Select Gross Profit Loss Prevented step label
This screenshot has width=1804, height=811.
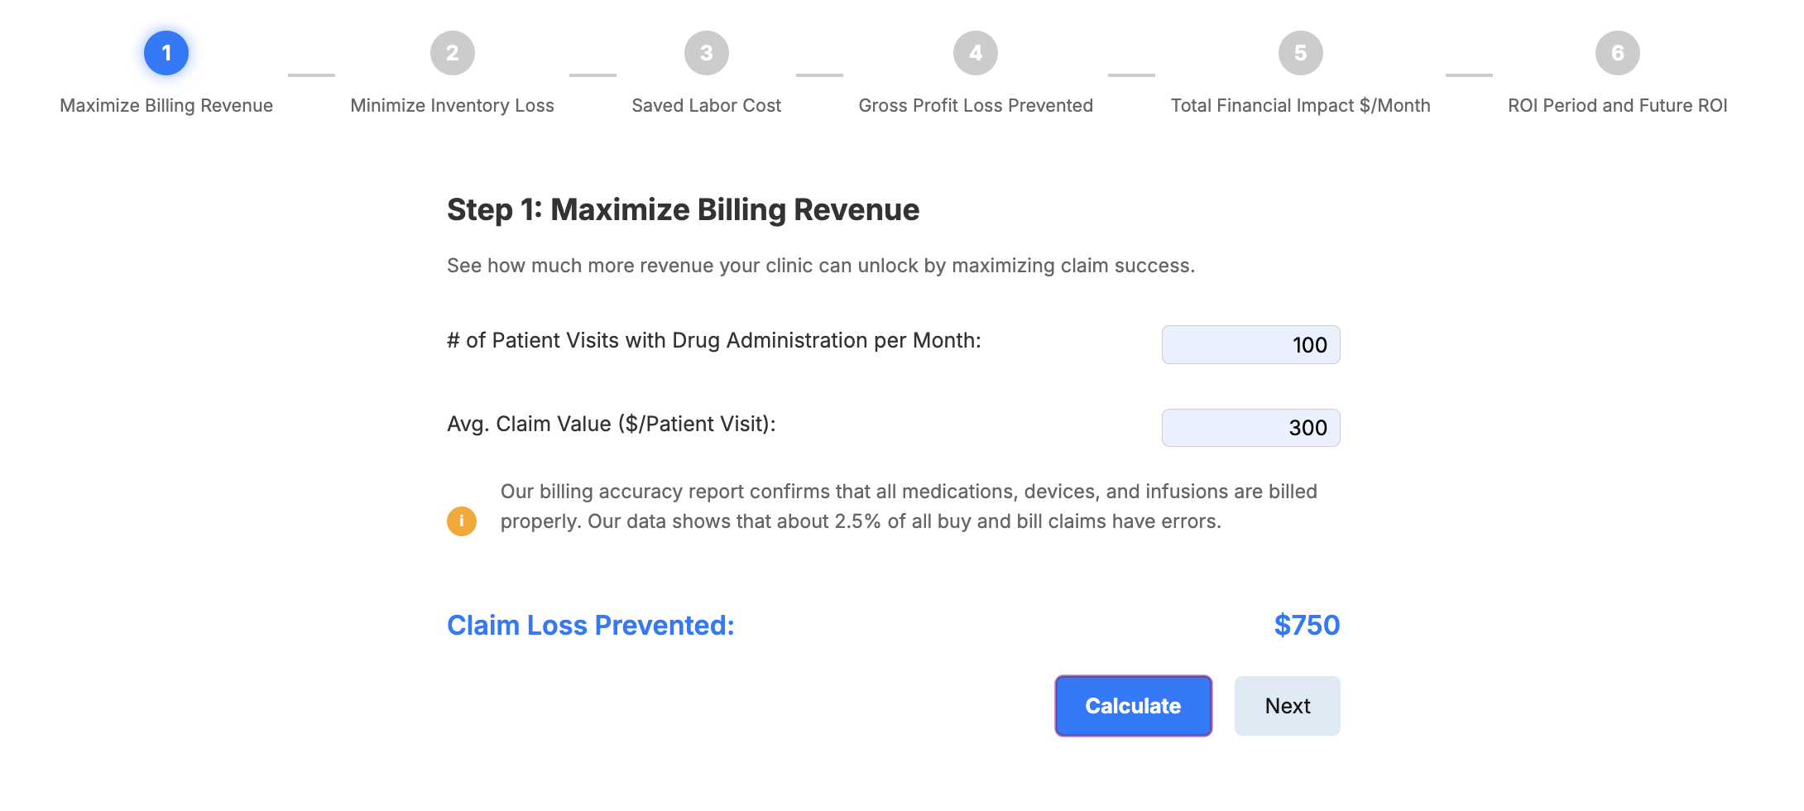tap(976, 106)
